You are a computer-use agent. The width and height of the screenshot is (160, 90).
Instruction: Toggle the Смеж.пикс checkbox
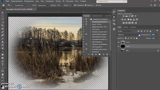point(85,5)
